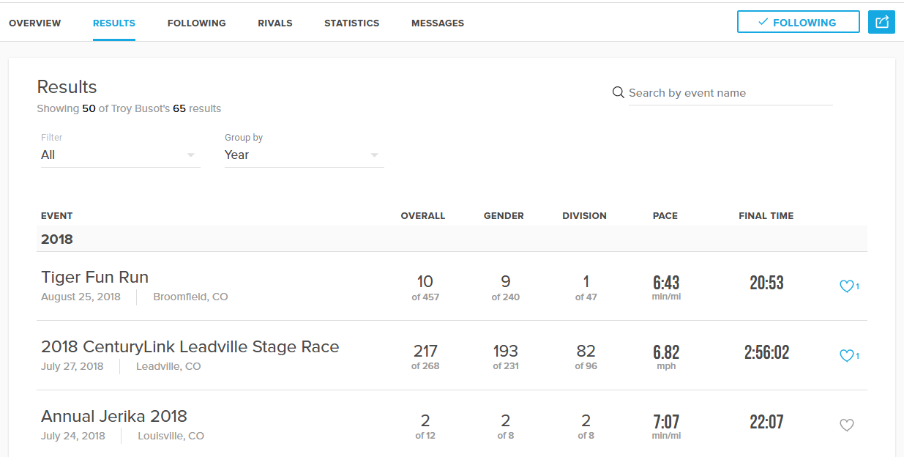Click the share icon button

(x=881, y=22)
